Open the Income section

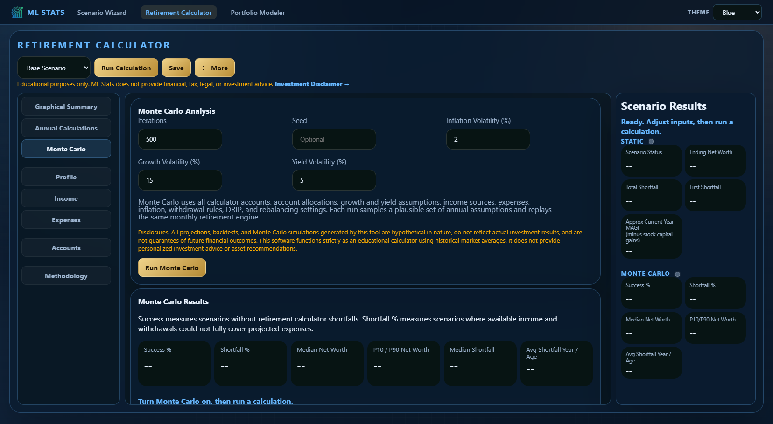coord(66,198)
